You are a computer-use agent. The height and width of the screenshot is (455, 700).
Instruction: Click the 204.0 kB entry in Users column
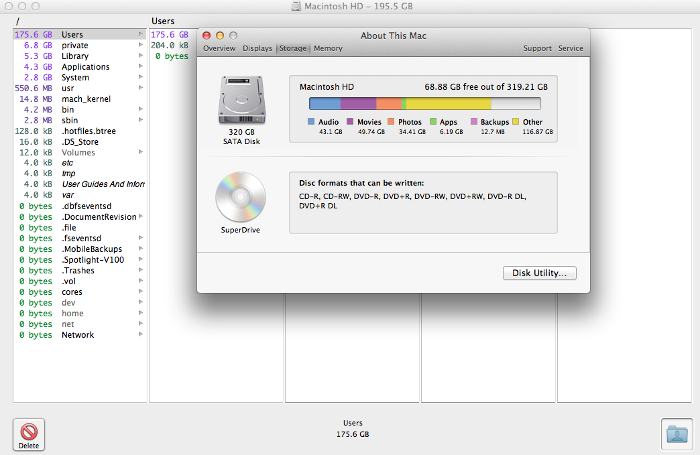[170, 46]
